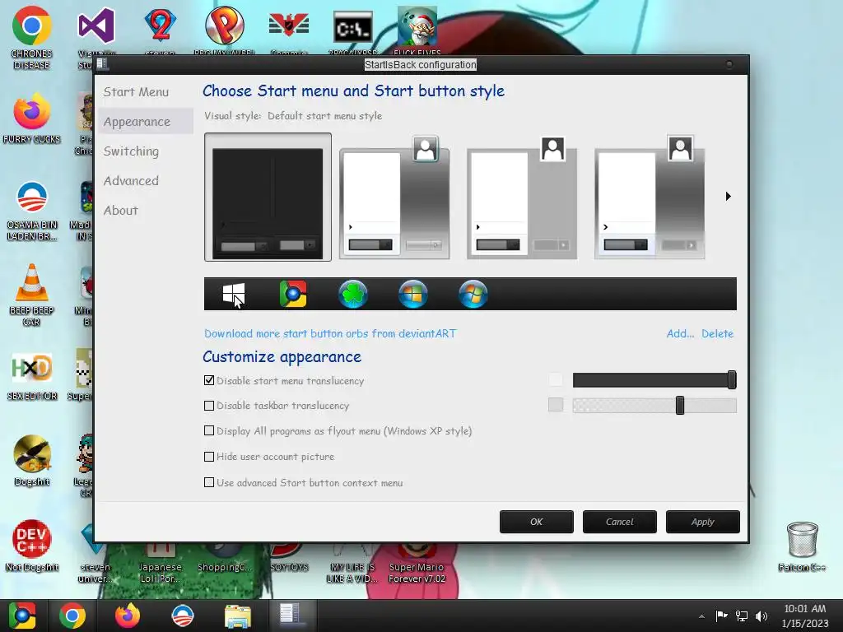The height and width of the screenshot is (632, 843).
Task: Select the Chrome desktop icon labeled CHRONES DISEASE
Action: [x=32, y=37]
